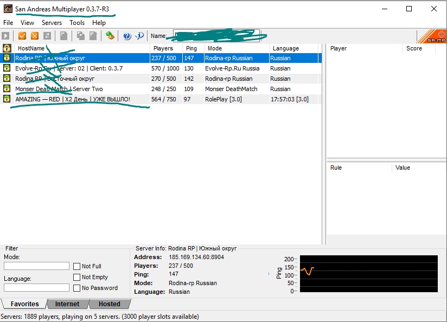This screenshot has height=322, width=447.
Task: Click the ping value 109
Action: 189,89
